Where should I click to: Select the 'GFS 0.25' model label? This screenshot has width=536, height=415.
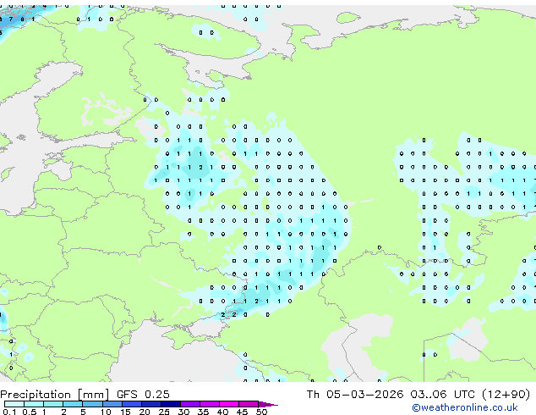[x=143, y=395]
